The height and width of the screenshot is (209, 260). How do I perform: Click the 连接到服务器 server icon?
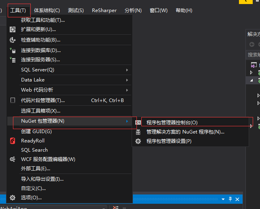(13, 60)
